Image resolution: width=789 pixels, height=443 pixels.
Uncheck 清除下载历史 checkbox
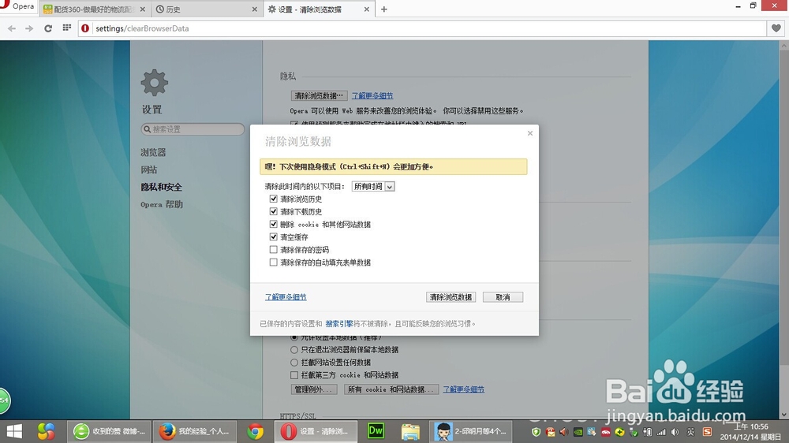coord(273,211)
